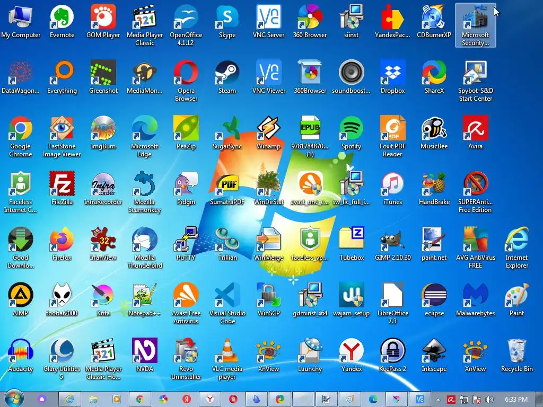
Task: Launch Google Chrome desktop shortcut
Action: 21,137
